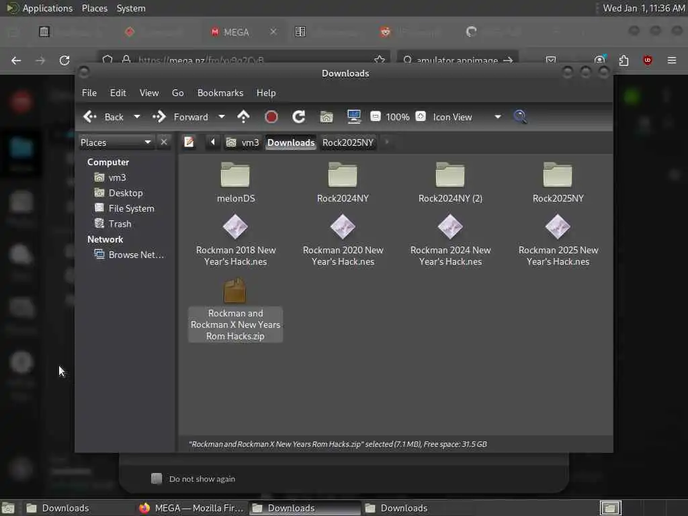Click the Firefox search box
Image resolution: width=688 pixels, height=516 pixels.
458,60
